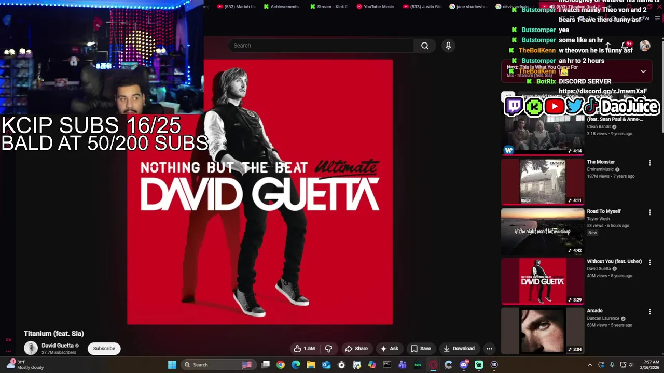Click in the YouTube search field
The image size is (664, 373).
(321, 46)
